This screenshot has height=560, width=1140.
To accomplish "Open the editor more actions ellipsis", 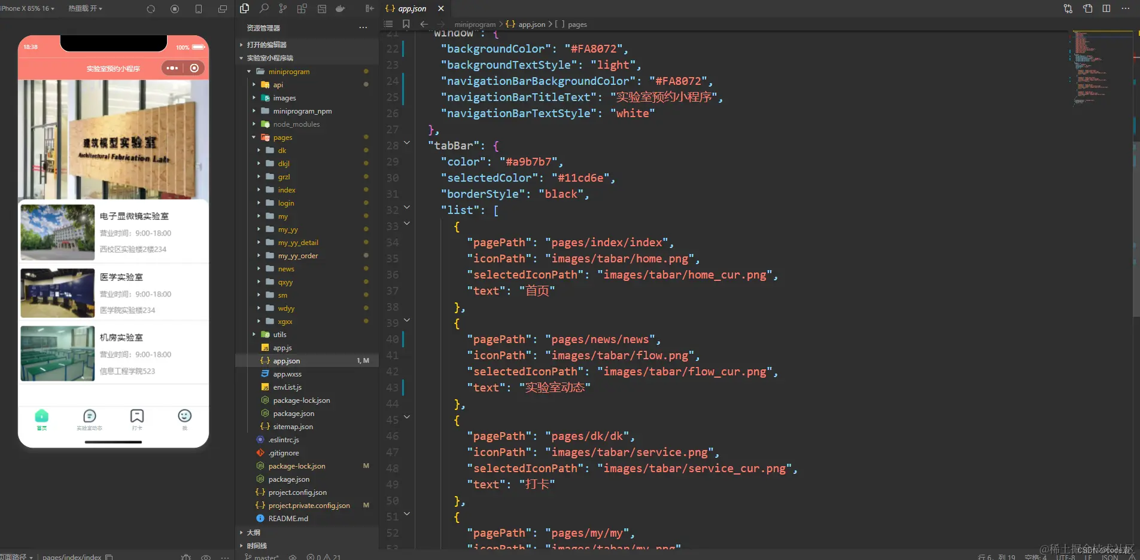I will (1126, 8).
